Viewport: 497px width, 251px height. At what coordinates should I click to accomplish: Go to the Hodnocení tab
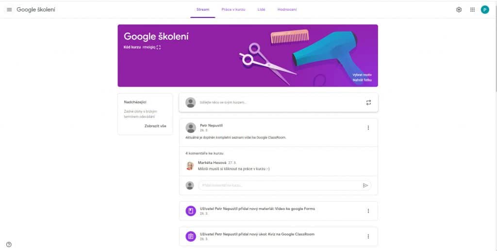287,10
